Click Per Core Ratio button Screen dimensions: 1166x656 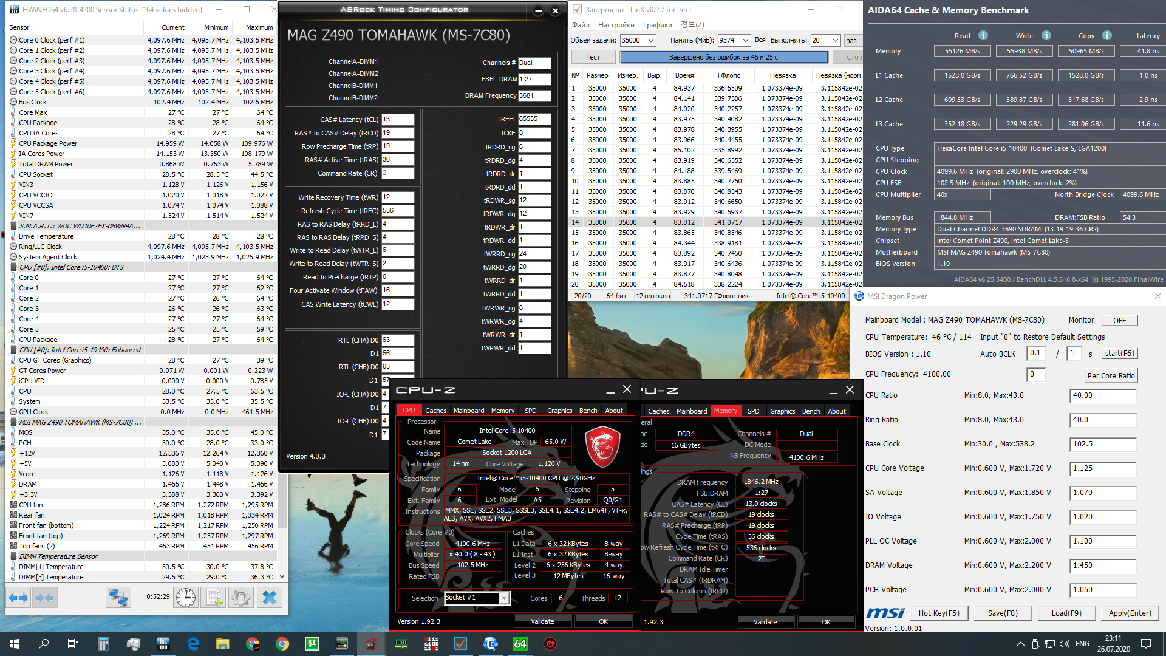pos(1110,375)
